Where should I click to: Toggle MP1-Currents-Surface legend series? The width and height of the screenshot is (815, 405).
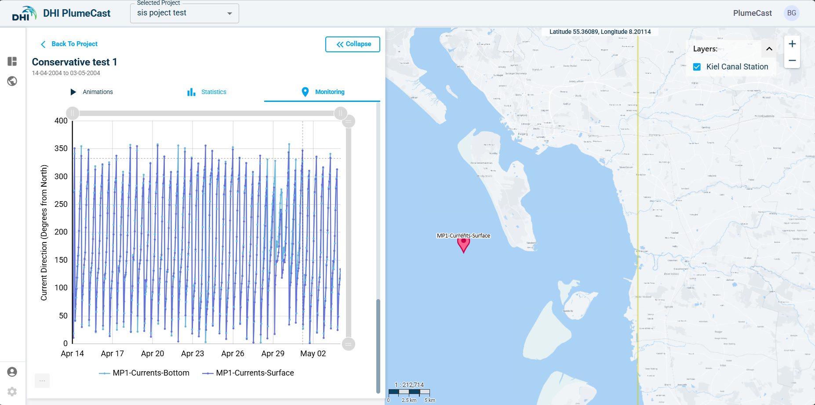point(248,373)
